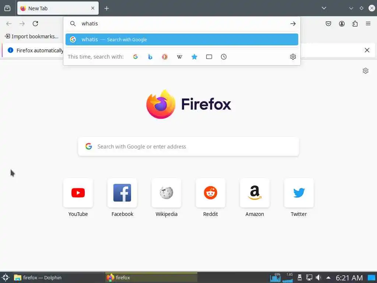This screenshot has height=283, width=377.
Task: Open the application launcher in taskbar
Action: tap(6, 277)
